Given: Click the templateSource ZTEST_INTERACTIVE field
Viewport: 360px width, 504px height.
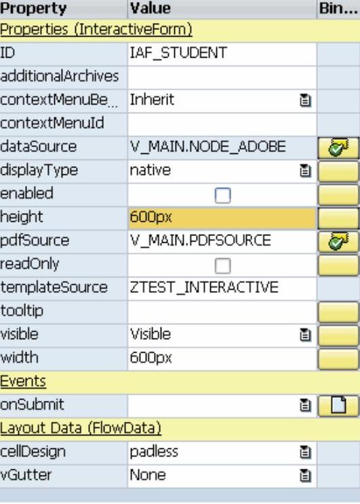Looking at the screenshot, I should (x=222, y=289).
